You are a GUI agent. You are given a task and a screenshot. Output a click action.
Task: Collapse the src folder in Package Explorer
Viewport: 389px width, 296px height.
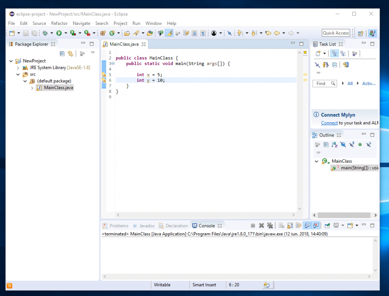(x=17, y=74)
